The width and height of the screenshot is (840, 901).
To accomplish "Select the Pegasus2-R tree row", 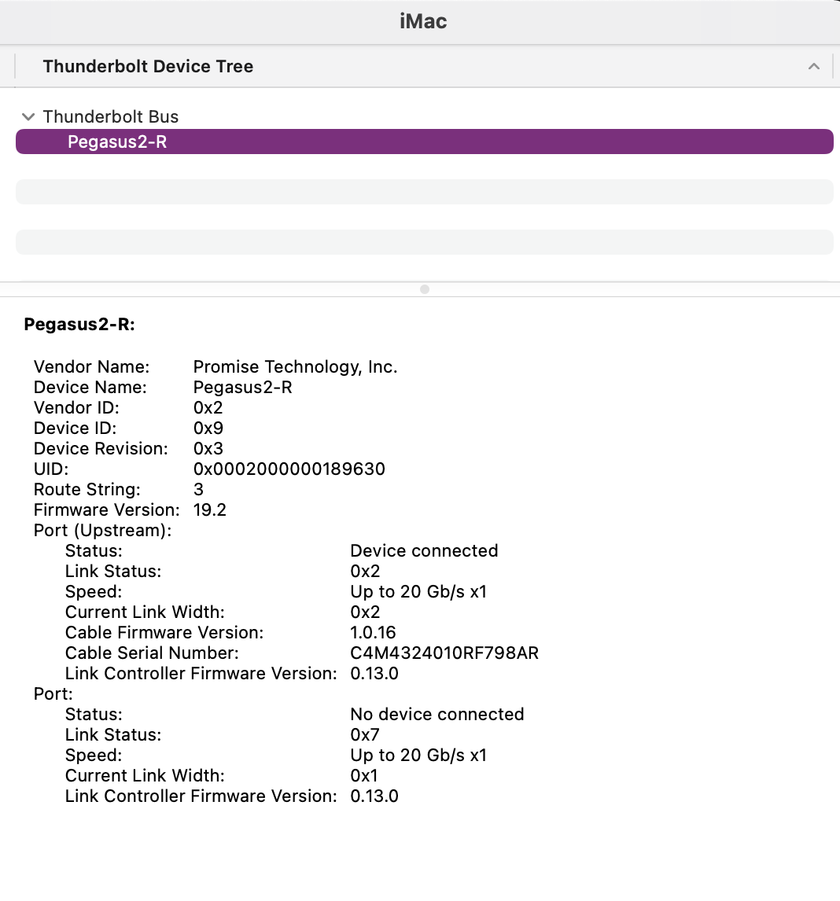I will pos(424,142).
